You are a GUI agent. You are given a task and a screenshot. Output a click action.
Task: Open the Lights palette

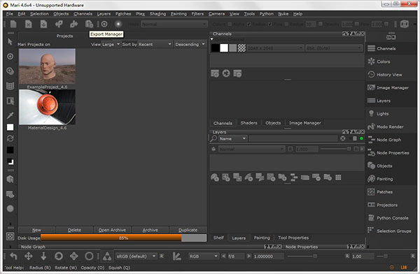pos(391,113)
